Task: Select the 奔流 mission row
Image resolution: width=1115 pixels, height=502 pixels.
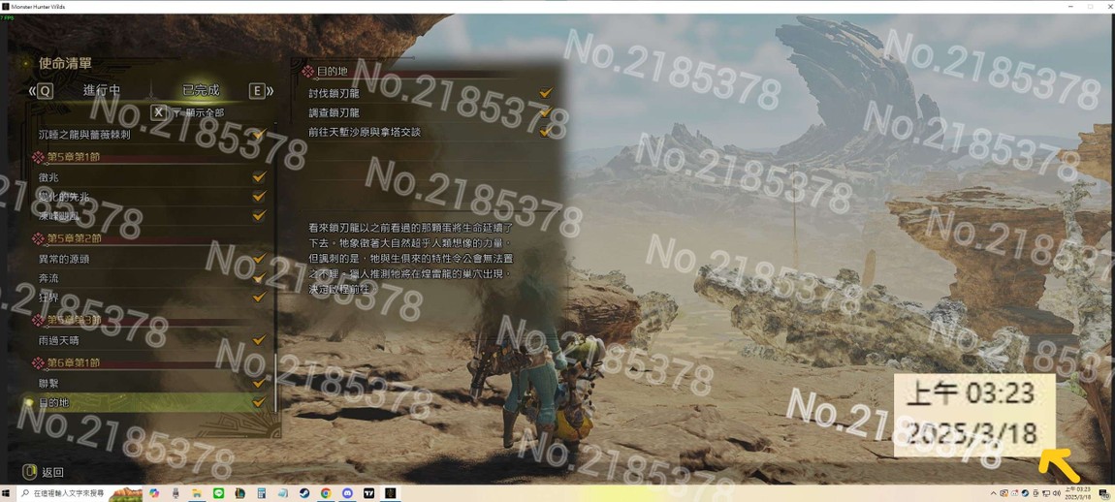Action: click(x=151, y=278)
